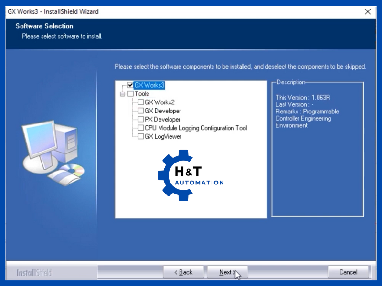The height and width of the screenshot is (286, 382).
Task: Select the GX Works3 tree item label
Action: click(x=150, y=85)
